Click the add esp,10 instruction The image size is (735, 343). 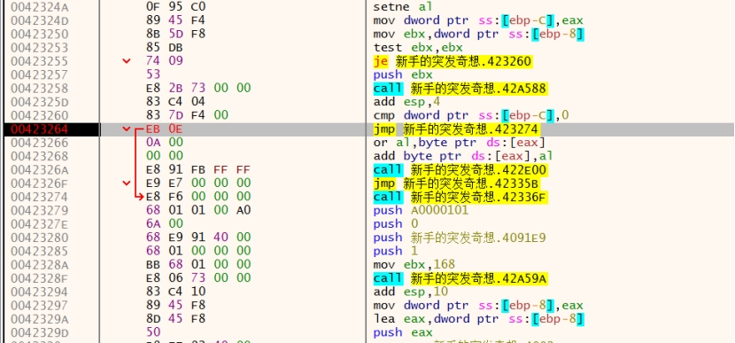tap(411, 292)
